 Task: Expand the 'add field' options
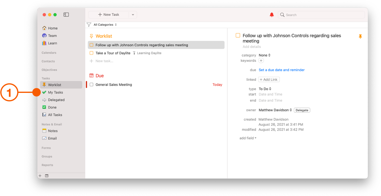(248, 138)
